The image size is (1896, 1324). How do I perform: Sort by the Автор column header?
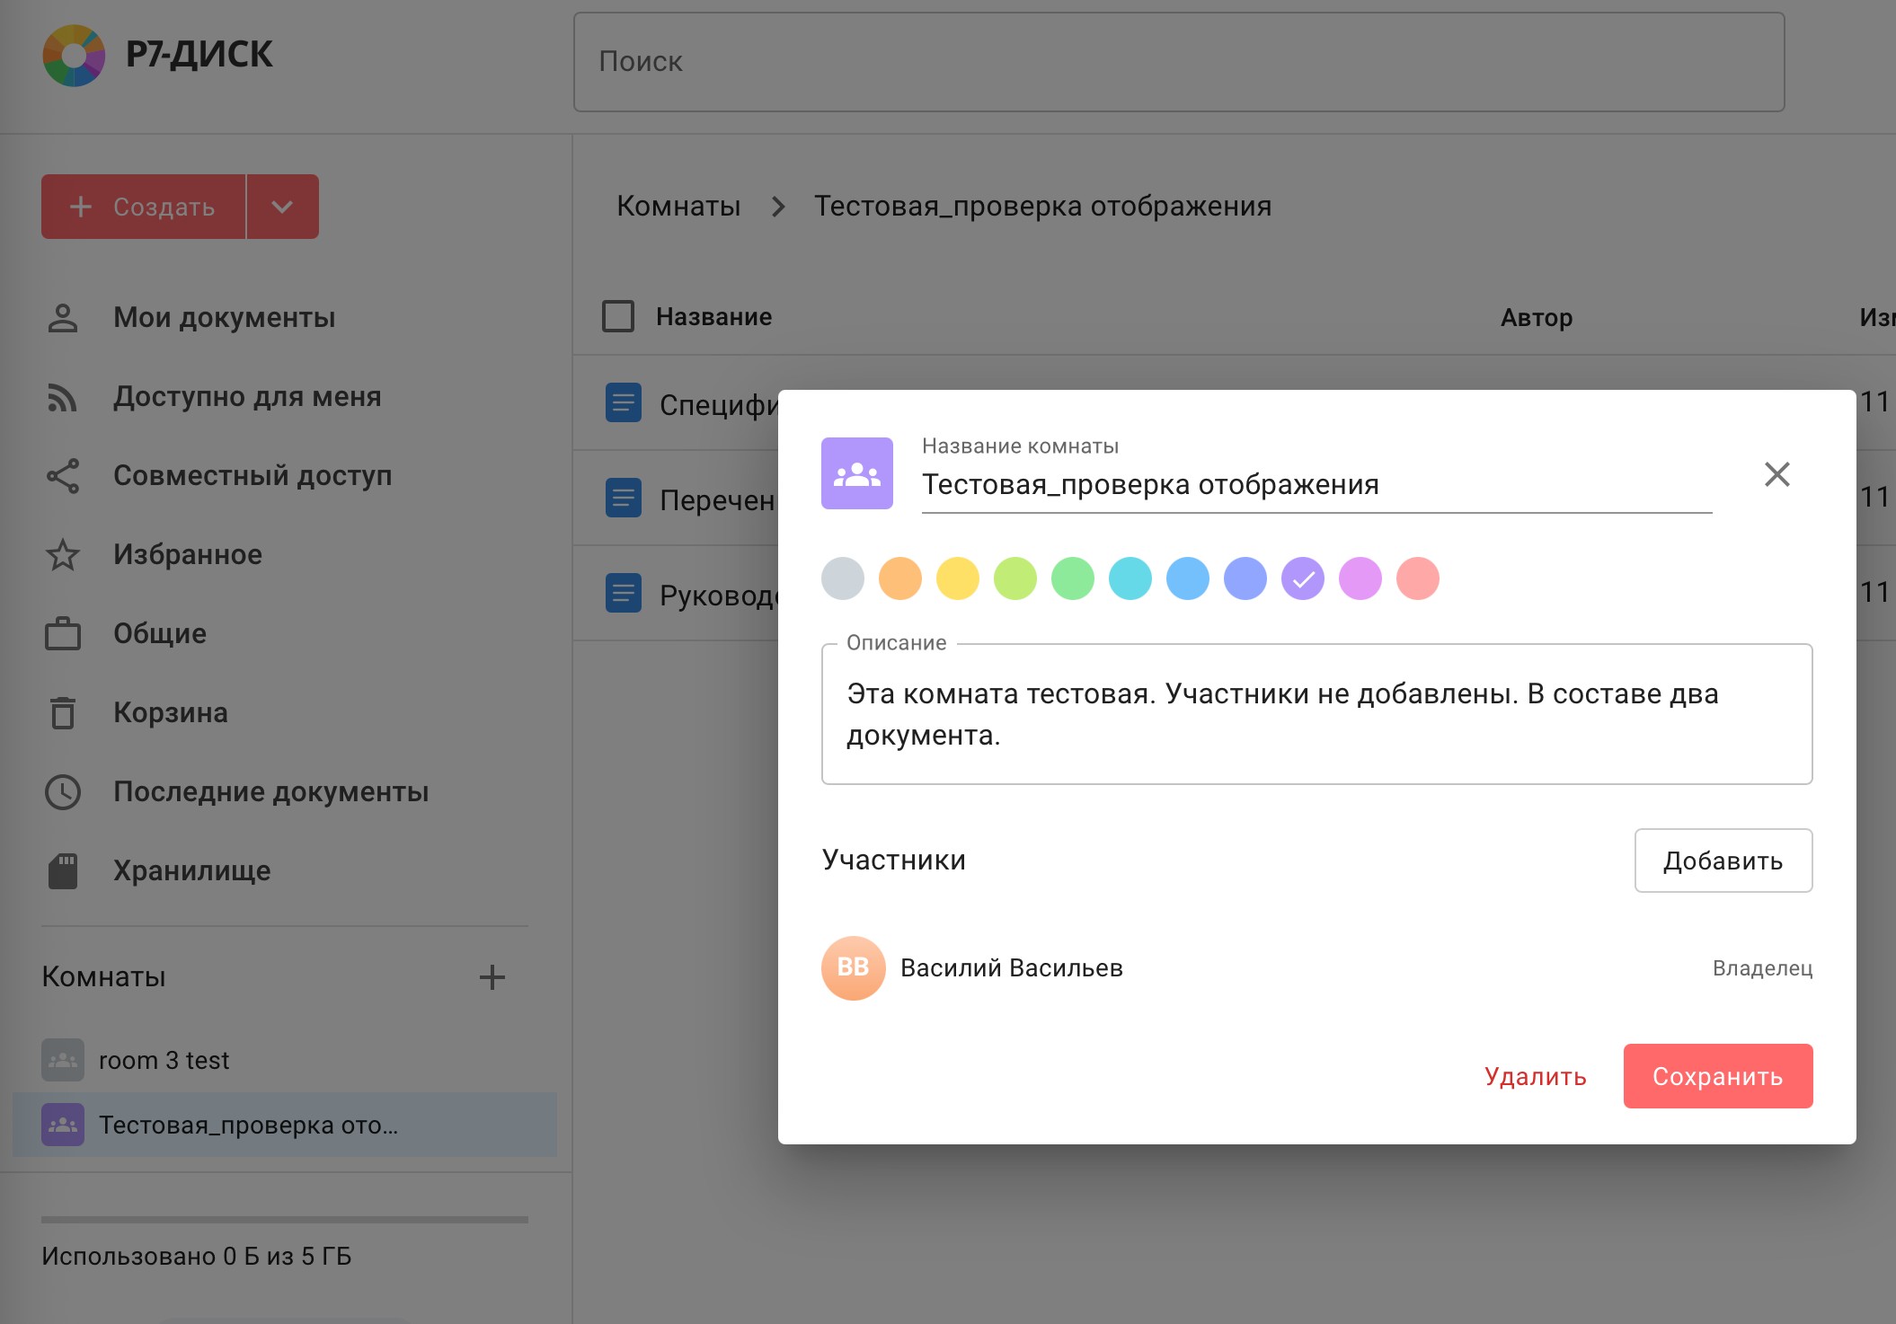click(x=1537, y=318)
